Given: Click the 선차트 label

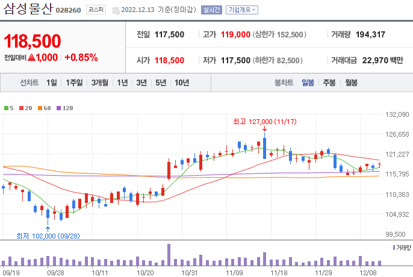Looking at the screenshot, I should pos(29,82).
